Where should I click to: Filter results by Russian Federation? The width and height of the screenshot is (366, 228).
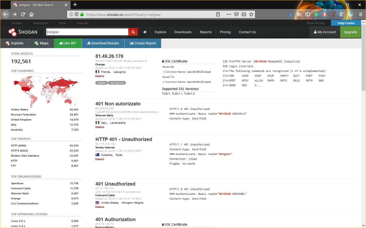23,114
